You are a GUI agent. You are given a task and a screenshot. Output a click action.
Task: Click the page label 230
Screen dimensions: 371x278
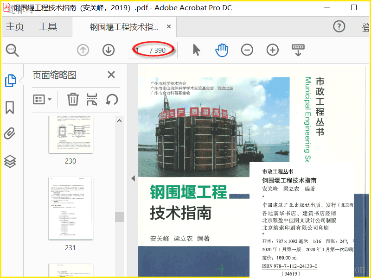pyautogui.click(x=70, y=161)
